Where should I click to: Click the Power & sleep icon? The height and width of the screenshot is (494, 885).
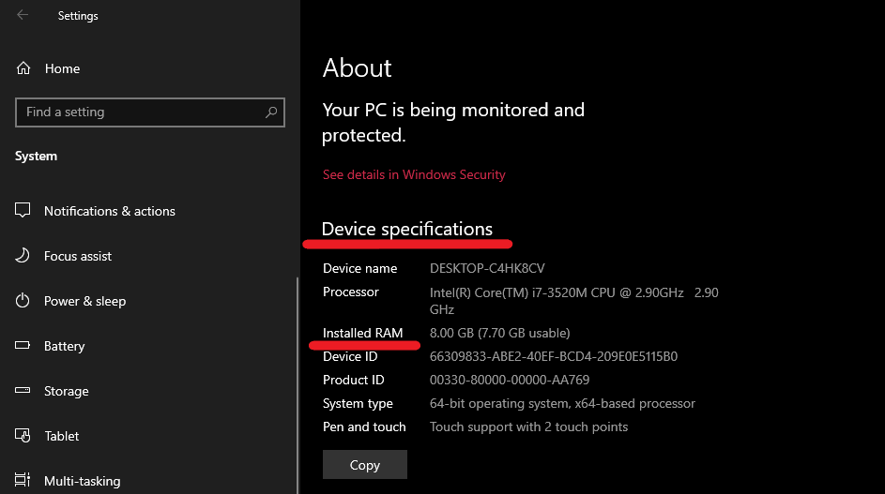coord(23,301)
